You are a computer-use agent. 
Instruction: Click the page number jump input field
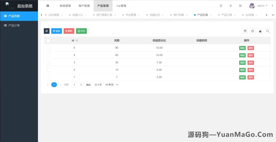point(74,85)
